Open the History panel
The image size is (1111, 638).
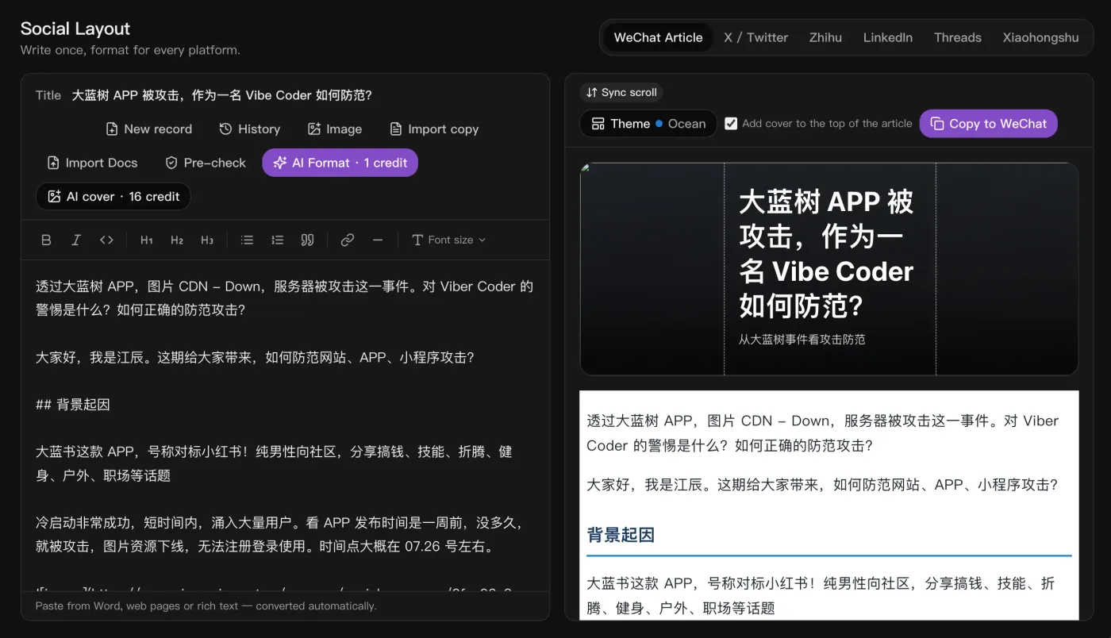[249, 129]
